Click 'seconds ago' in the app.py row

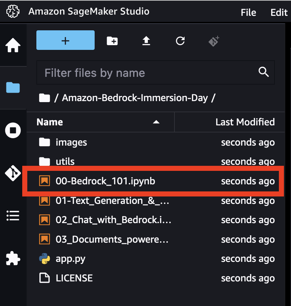248,259
